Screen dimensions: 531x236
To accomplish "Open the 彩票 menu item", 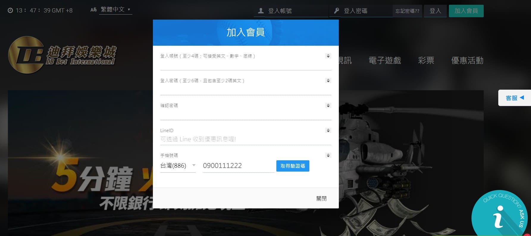I will 426,61.
